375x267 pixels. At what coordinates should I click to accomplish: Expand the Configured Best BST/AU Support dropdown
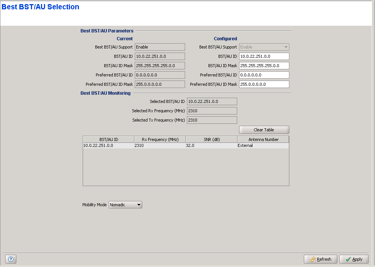coord(264,47)
